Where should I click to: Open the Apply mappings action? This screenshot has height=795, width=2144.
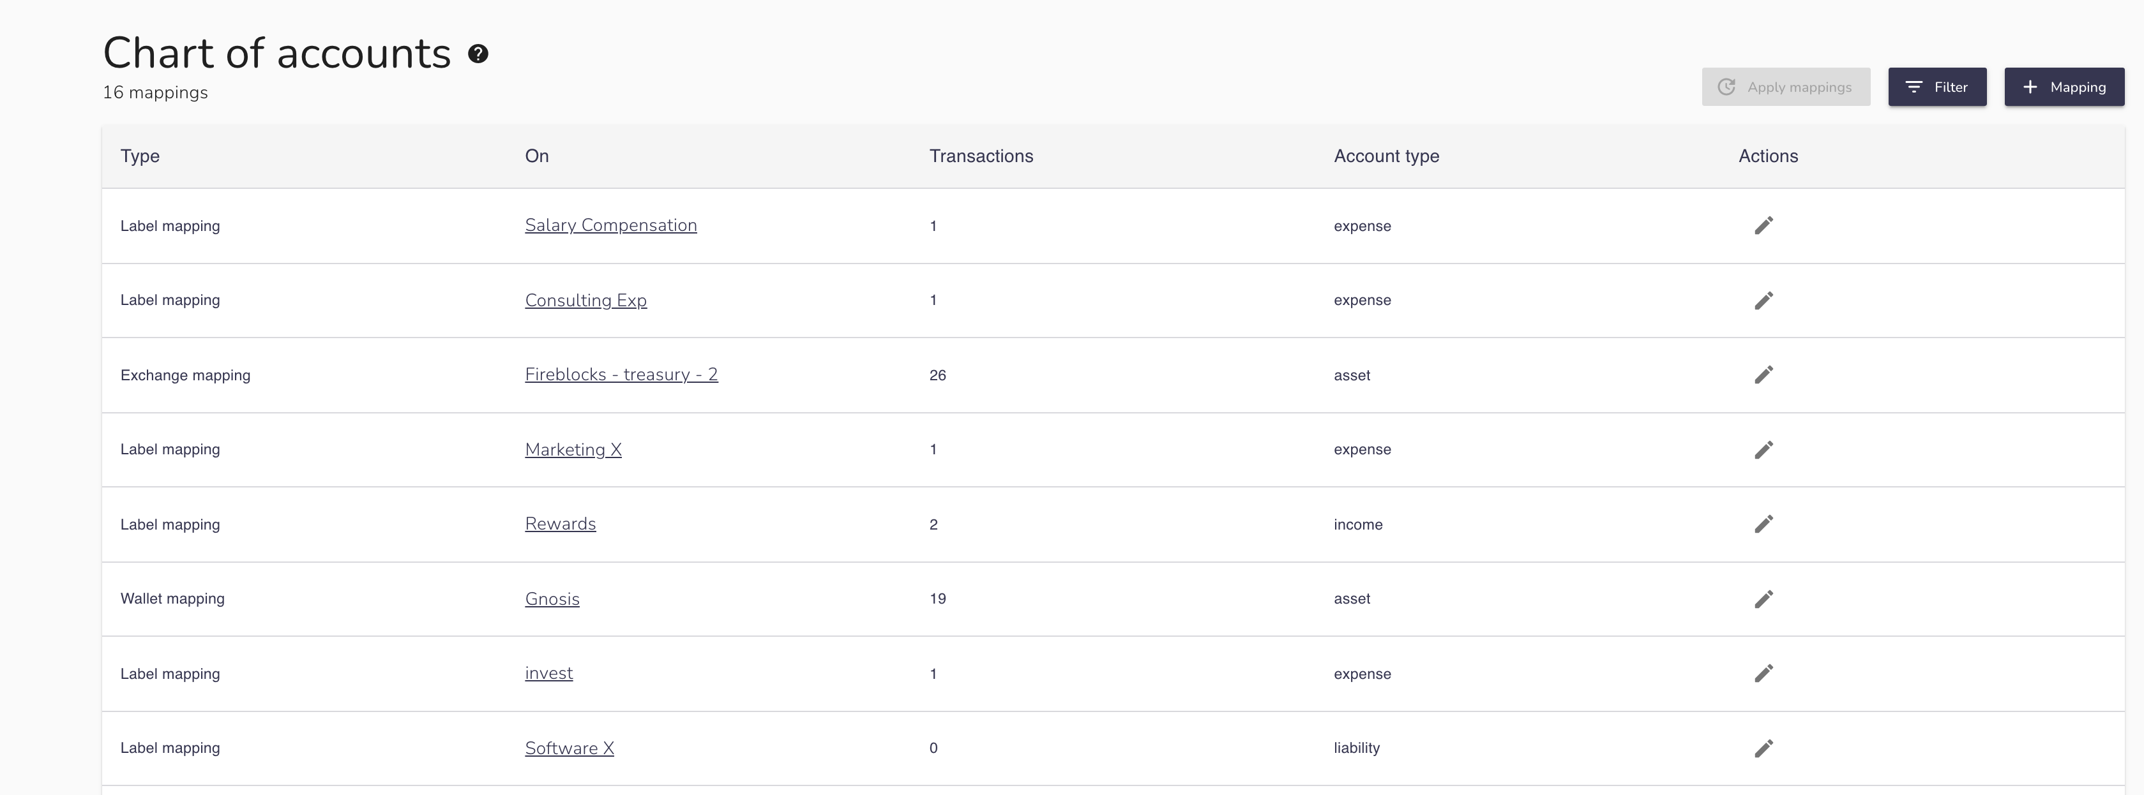point(1785,86)
